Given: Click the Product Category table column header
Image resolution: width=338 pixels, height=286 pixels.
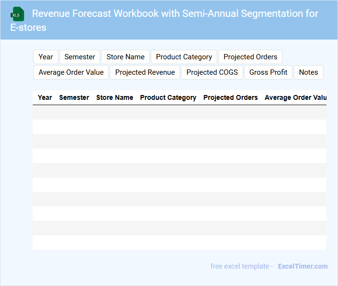Looking at the screenshot, I should [168, 97].
